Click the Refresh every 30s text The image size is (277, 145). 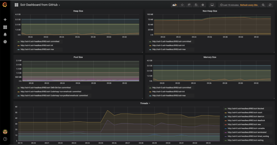[x=249, y=5]
